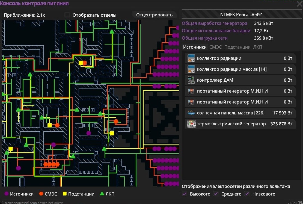Click the purple Источники legend circle

point(7,194)
